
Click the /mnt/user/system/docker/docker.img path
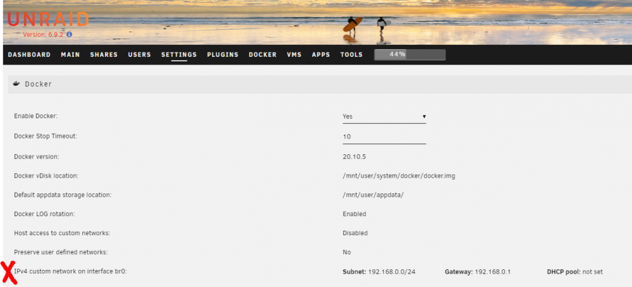point(399,176)
